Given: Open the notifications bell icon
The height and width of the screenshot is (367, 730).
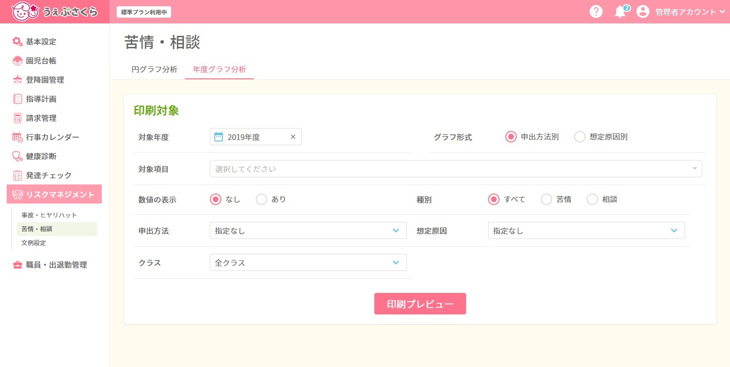Looking at the screenshot, I should 621,12.
